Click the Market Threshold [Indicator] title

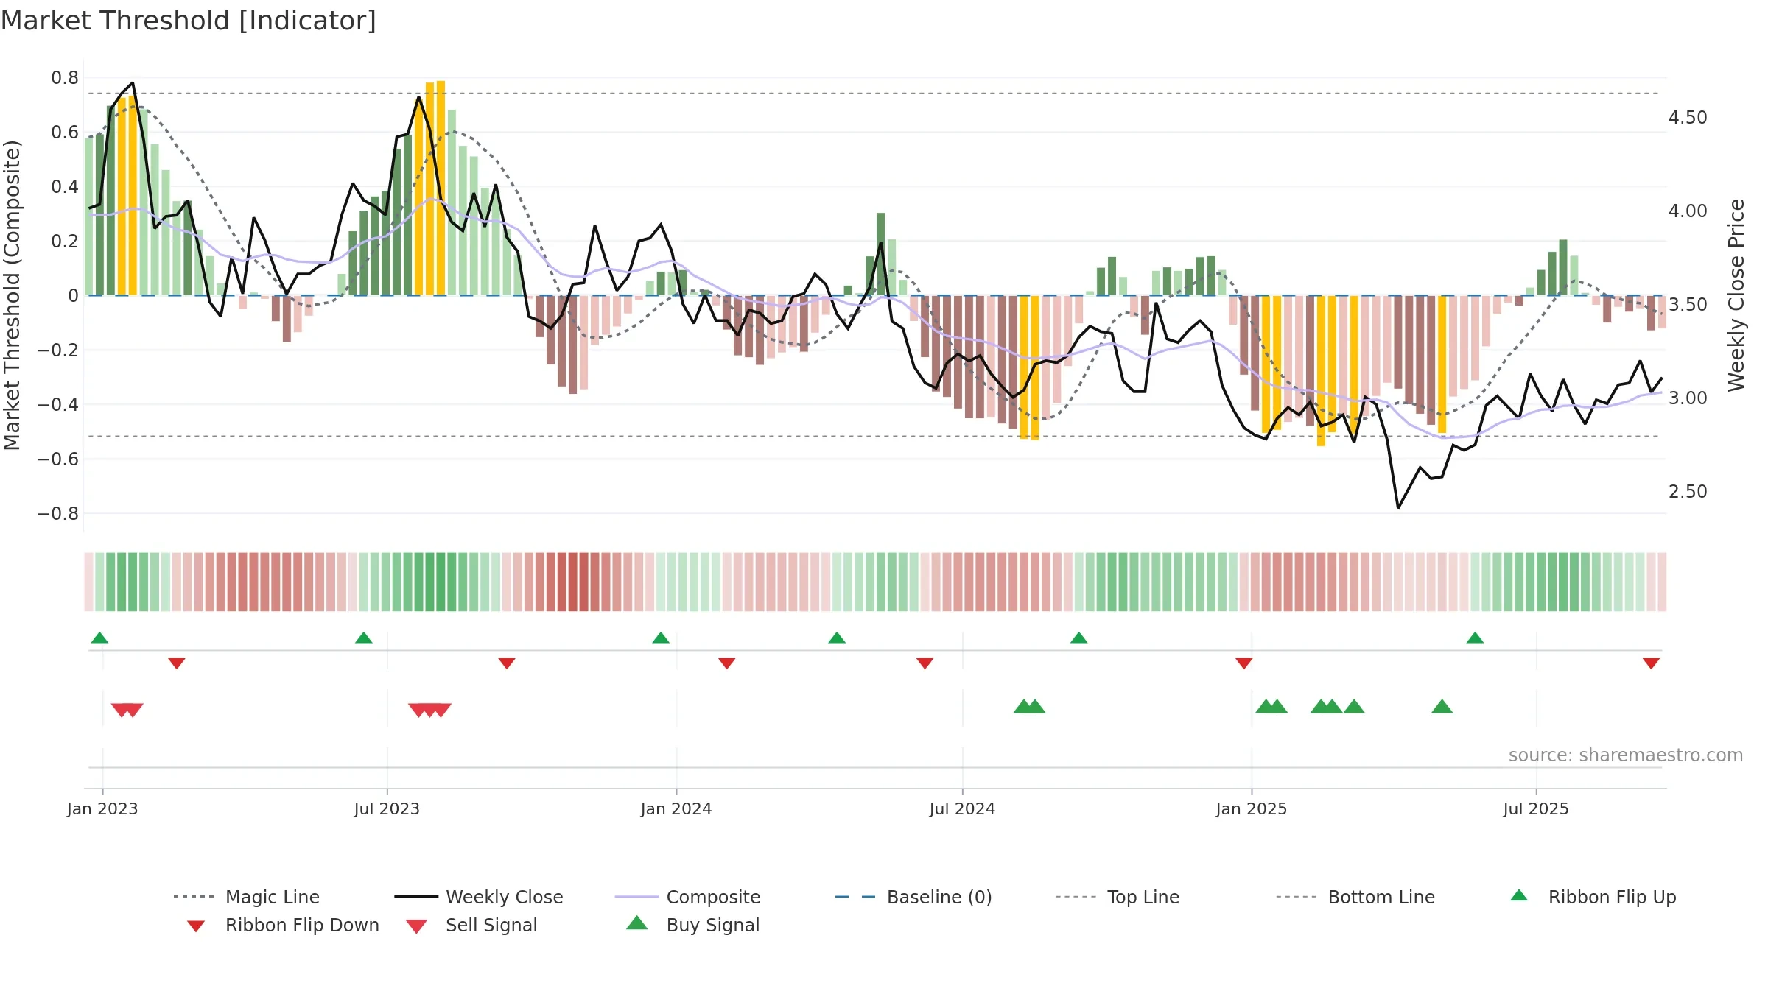click(189, 21)
